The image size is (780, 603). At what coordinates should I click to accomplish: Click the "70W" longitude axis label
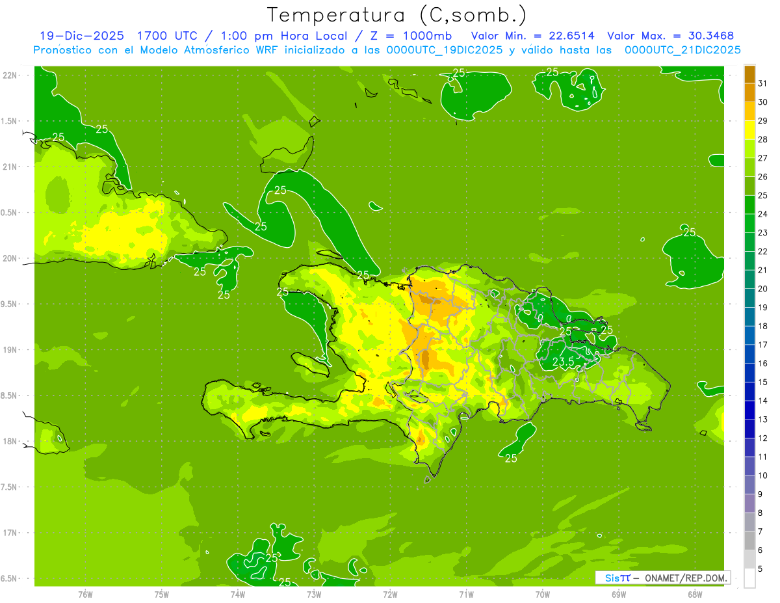click(x=543, y=595)
